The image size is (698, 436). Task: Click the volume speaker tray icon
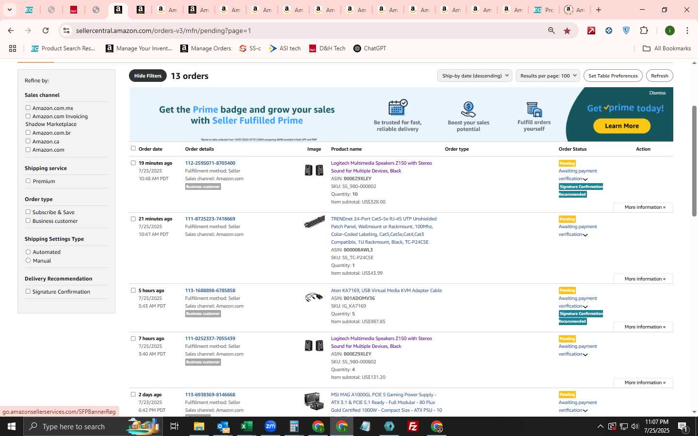(x=635, y=426)
